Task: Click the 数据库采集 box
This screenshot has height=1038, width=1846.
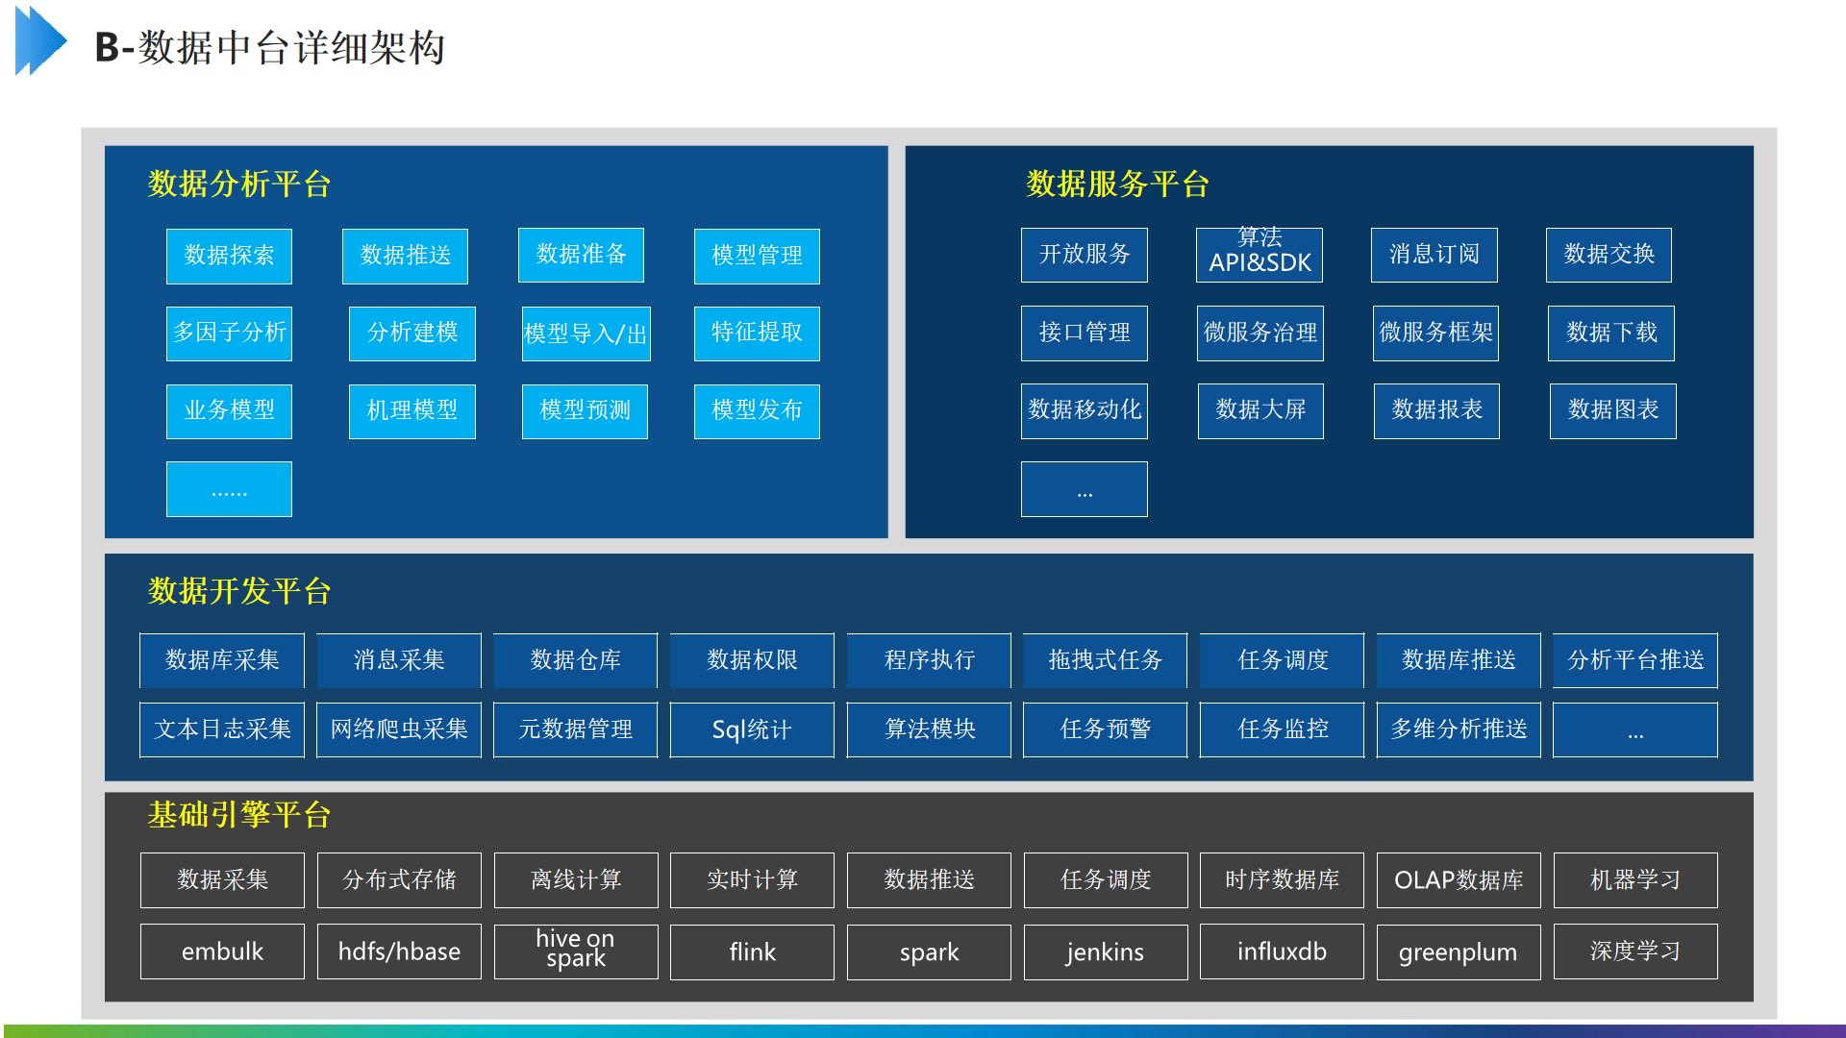Action: click(x=222, y=660)
